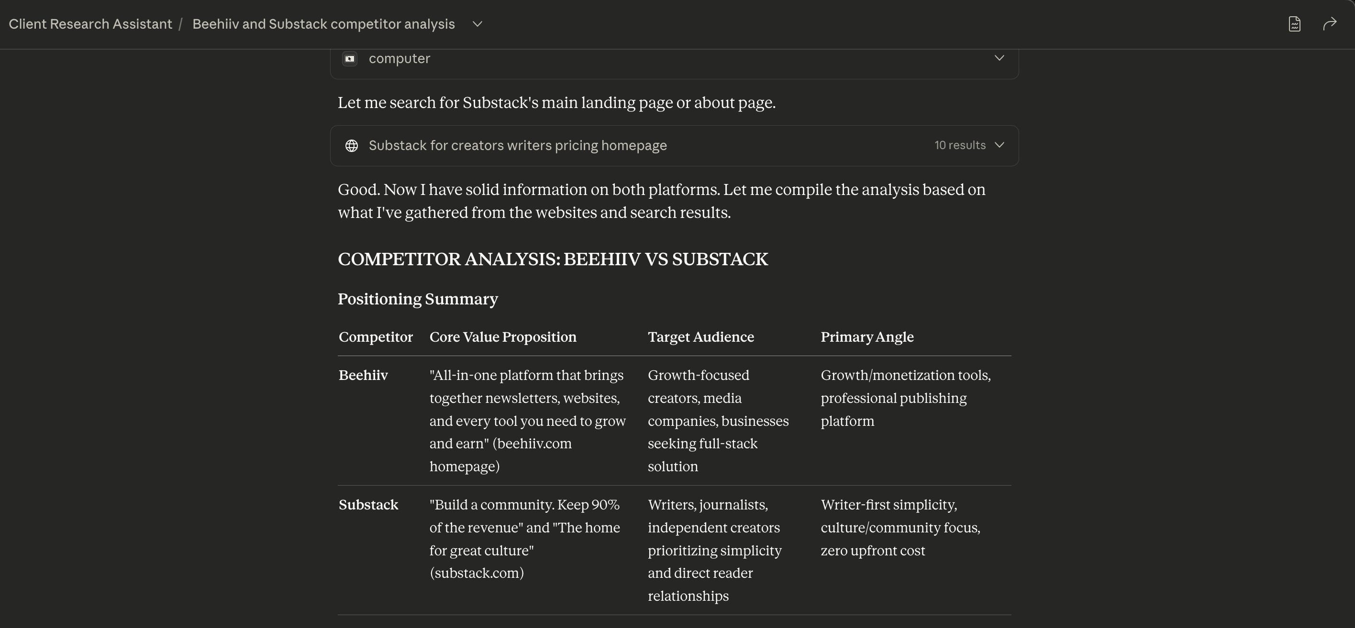Click the globe web search icon
The image size is (1355, 628).
pyautogui.click(x=351, y=146)
